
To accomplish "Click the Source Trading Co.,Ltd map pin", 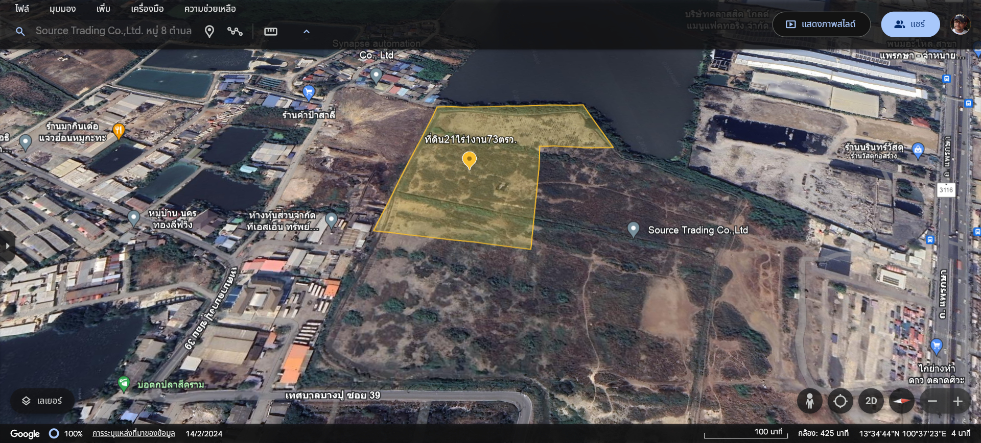I will [633, 230].
